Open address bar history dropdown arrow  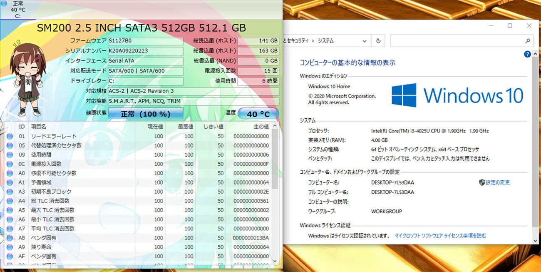tap(365, 41)
